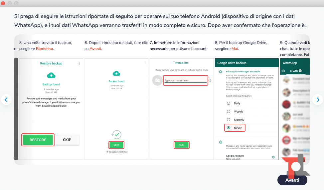Click the emoji smiley icon beside name field
This screenshot has width=324, height=190.
point(209,80)
